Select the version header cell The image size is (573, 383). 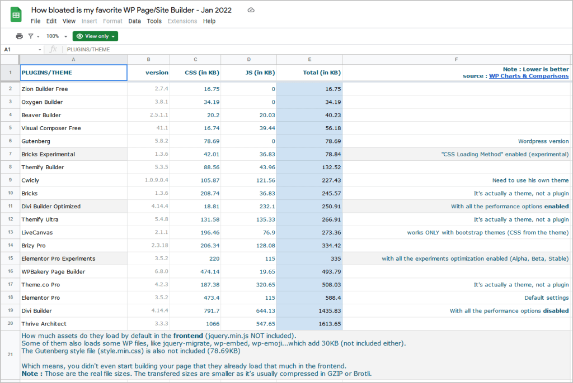tap(148, 73)
